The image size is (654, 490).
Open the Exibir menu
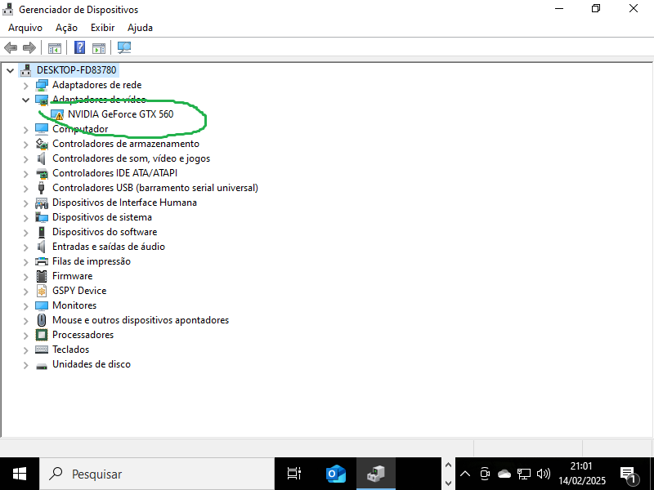click(103, 28)
